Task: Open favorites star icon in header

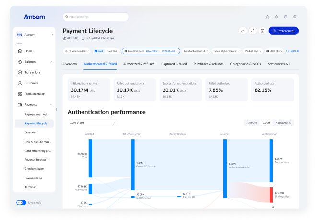Action: [x=267, y=17]
